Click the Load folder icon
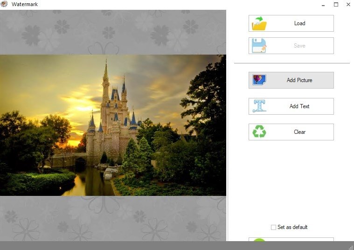The image size is (354, 250). 259,23
